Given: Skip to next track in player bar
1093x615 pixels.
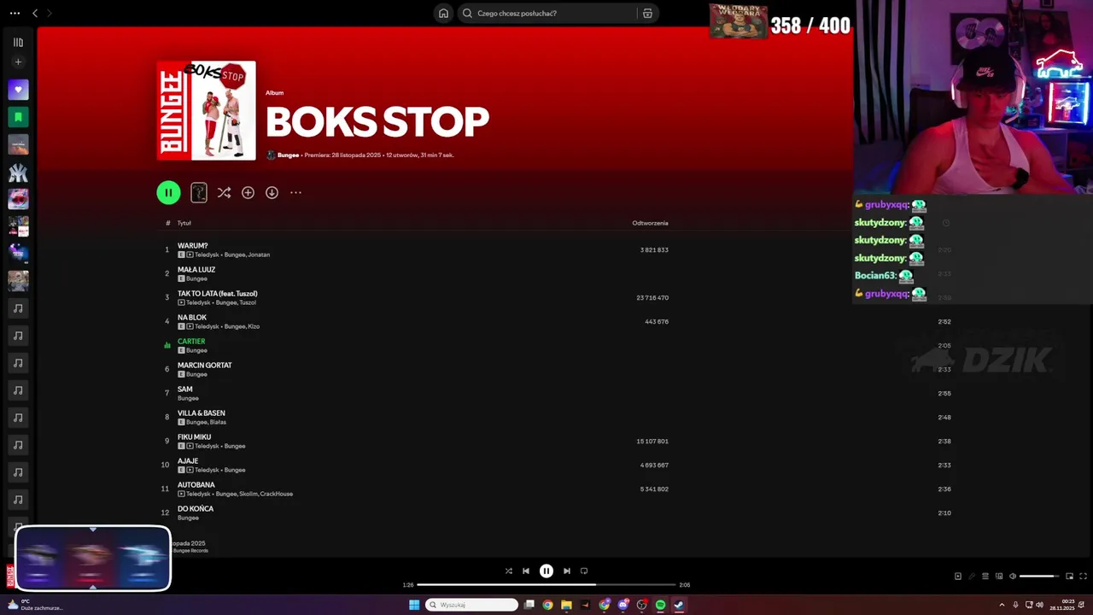Looking at the screenshot, I should point(567,571).
